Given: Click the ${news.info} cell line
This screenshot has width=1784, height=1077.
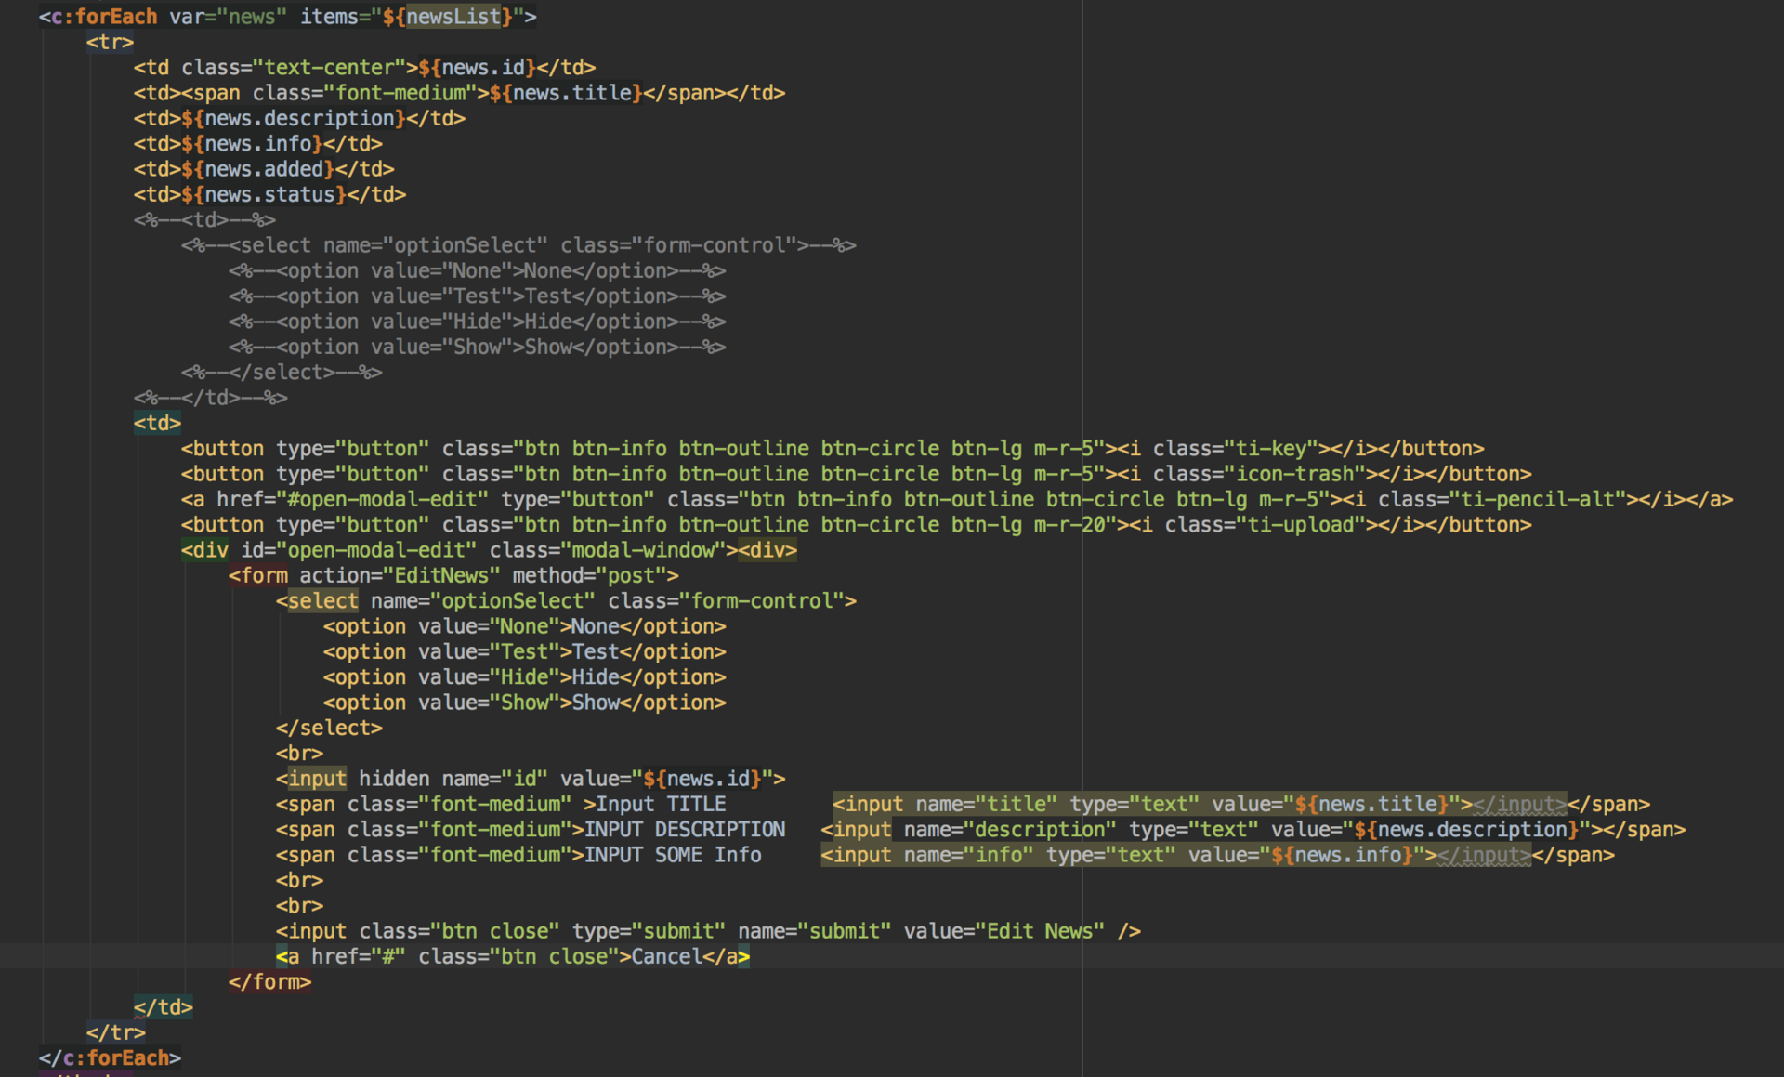Looking at the screenshot, I should (257, 144).
